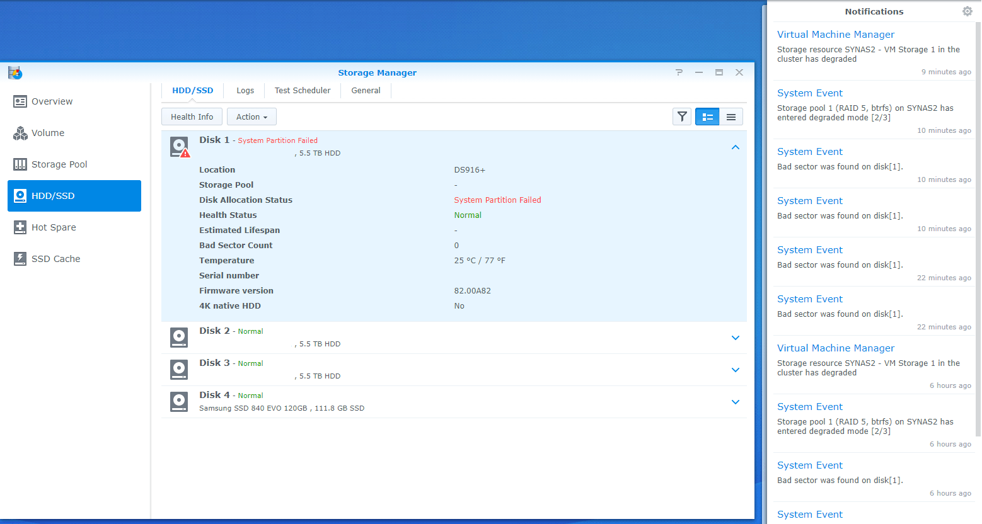Image resolution: width=982 pixels, height=524 pixels.
Task: Open SSD Cache in the sidebar
Action: coord(74,259)
